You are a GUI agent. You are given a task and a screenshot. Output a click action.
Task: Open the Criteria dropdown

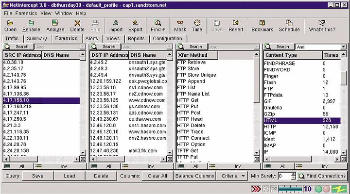point(232,176)
